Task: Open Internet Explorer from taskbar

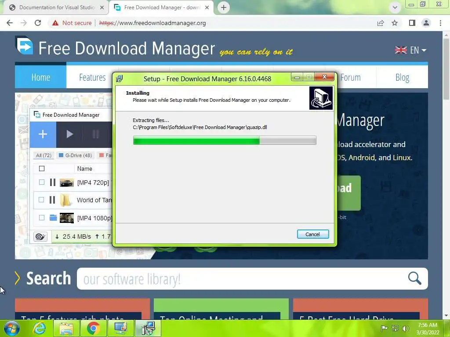Action: click(39, 328)
